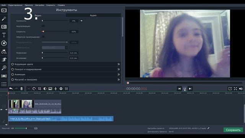This screenshot has width=245, height=138.
Task: Open the Сохранить menu
Action: [x=51, y=5]
